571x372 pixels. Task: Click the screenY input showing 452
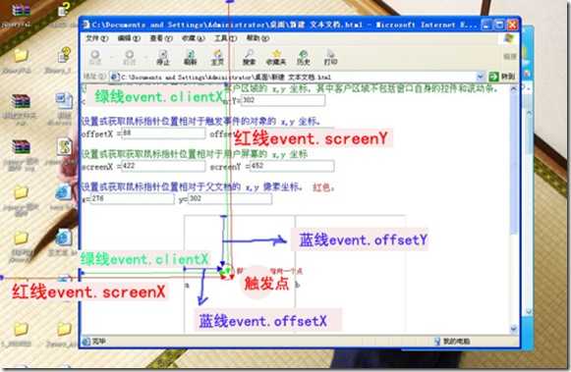point(292,166)
